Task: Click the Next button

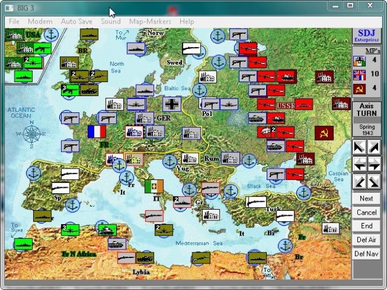Action: click(x=366, y=198)
